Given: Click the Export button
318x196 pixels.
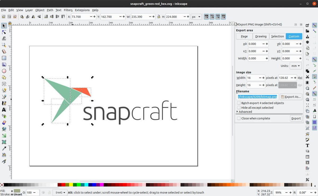Looking at the screenshot, I should [x=296, y=118].
